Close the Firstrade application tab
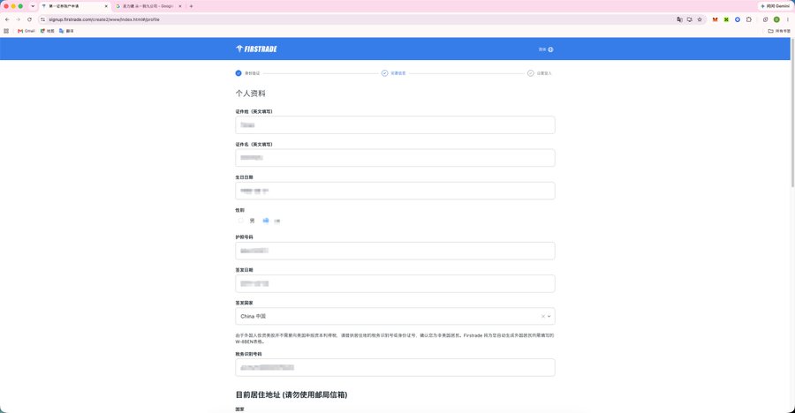795x413 pixels. tap(106, 6)
